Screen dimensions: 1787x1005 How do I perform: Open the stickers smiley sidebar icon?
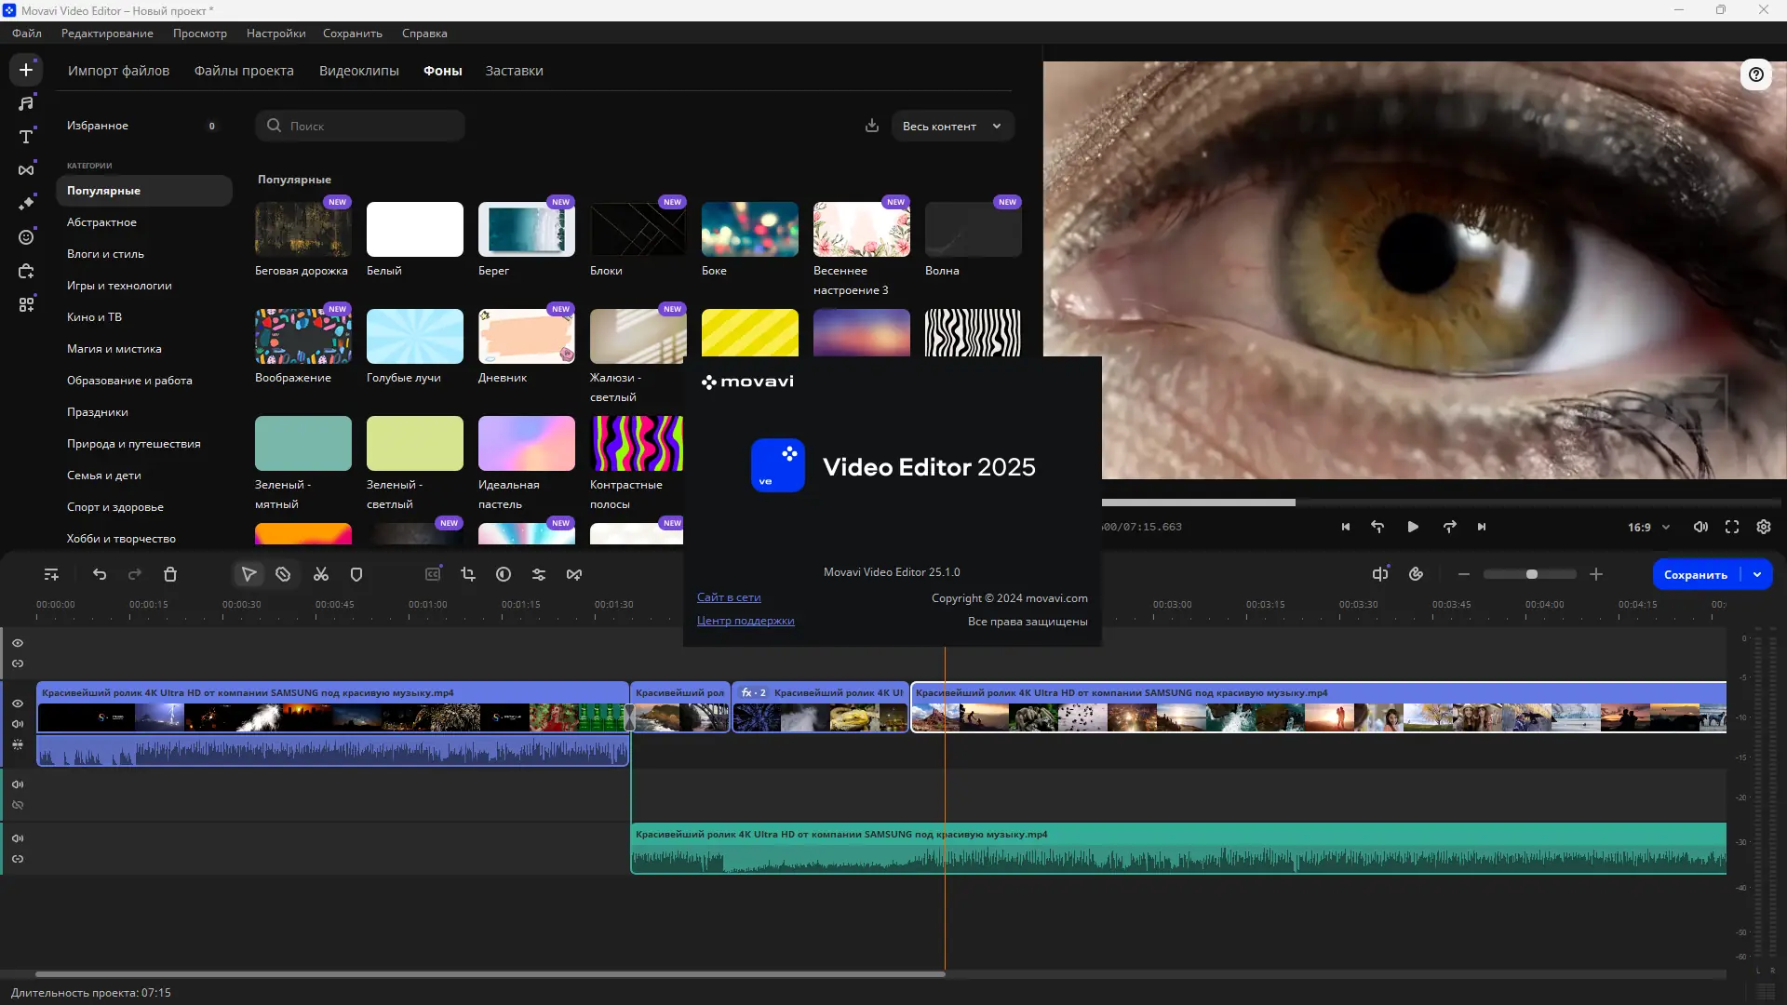coord(26,237)
